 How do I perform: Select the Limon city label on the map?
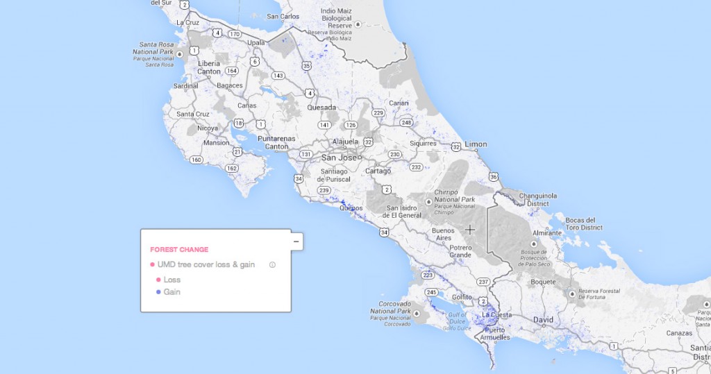pos(476,144)
